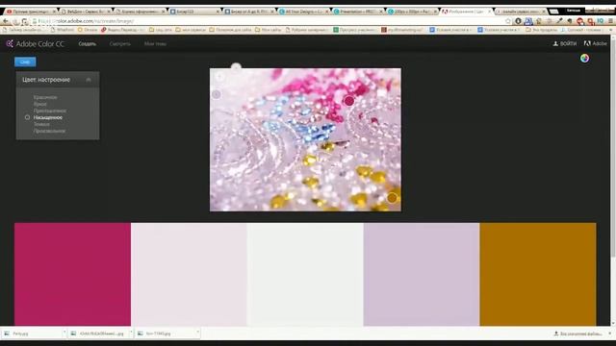Screen dimensions: 616x346
Task: Click the Adobe logo icon at top right
Action: [587, 43]
